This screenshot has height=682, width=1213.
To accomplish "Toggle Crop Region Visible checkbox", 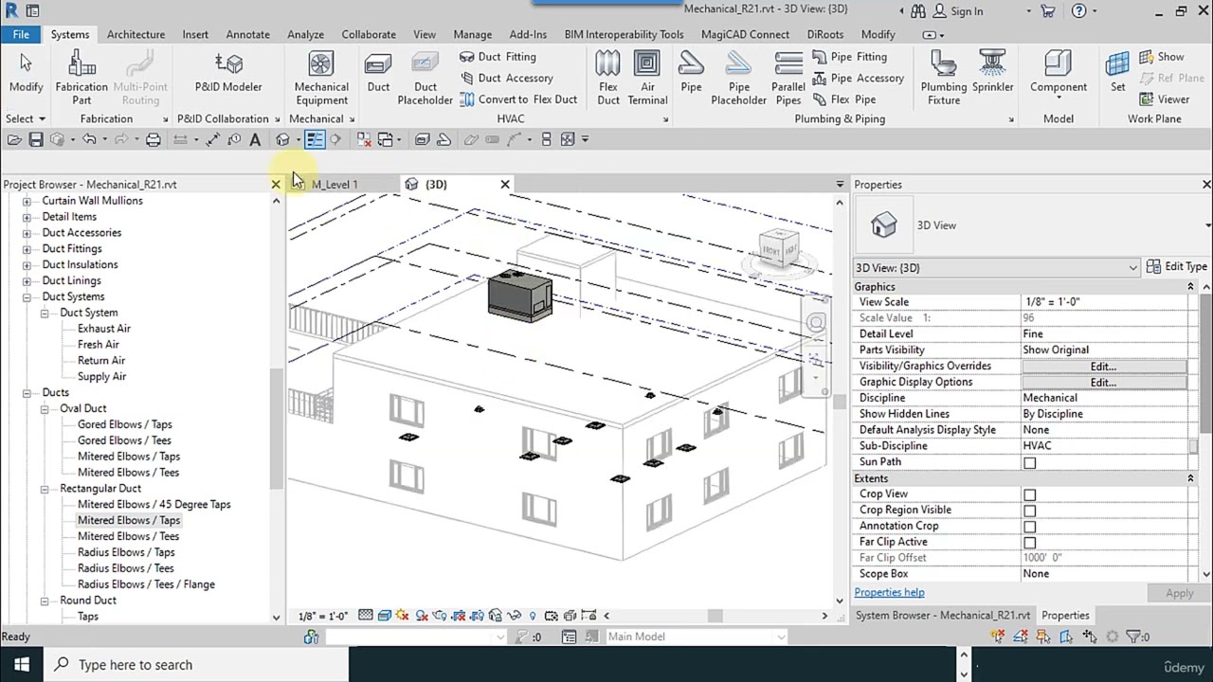I will [1029, 511].
